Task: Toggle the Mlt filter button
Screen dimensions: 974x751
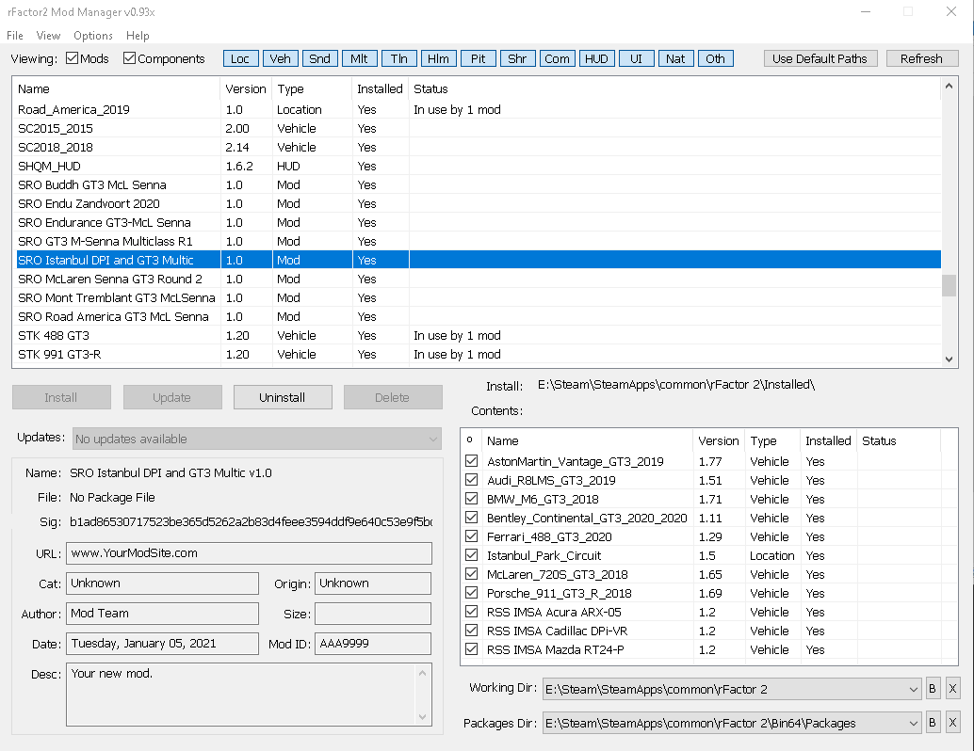Action: pyautogui.click(x=359, y=58)
